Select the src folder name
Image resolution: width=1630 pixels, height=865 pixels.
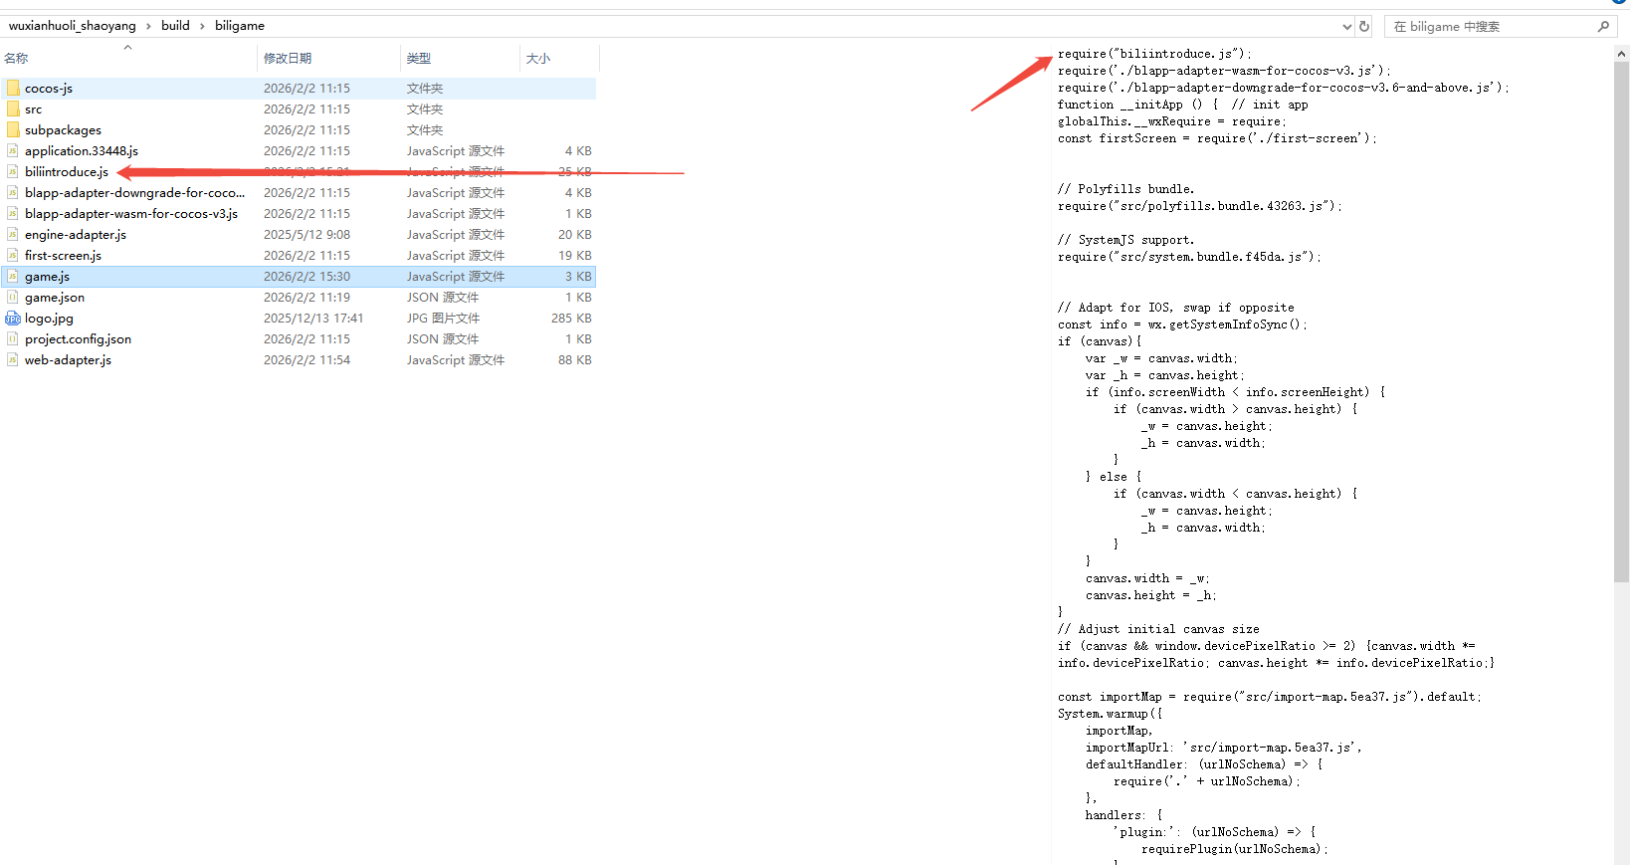pos(34,109)
